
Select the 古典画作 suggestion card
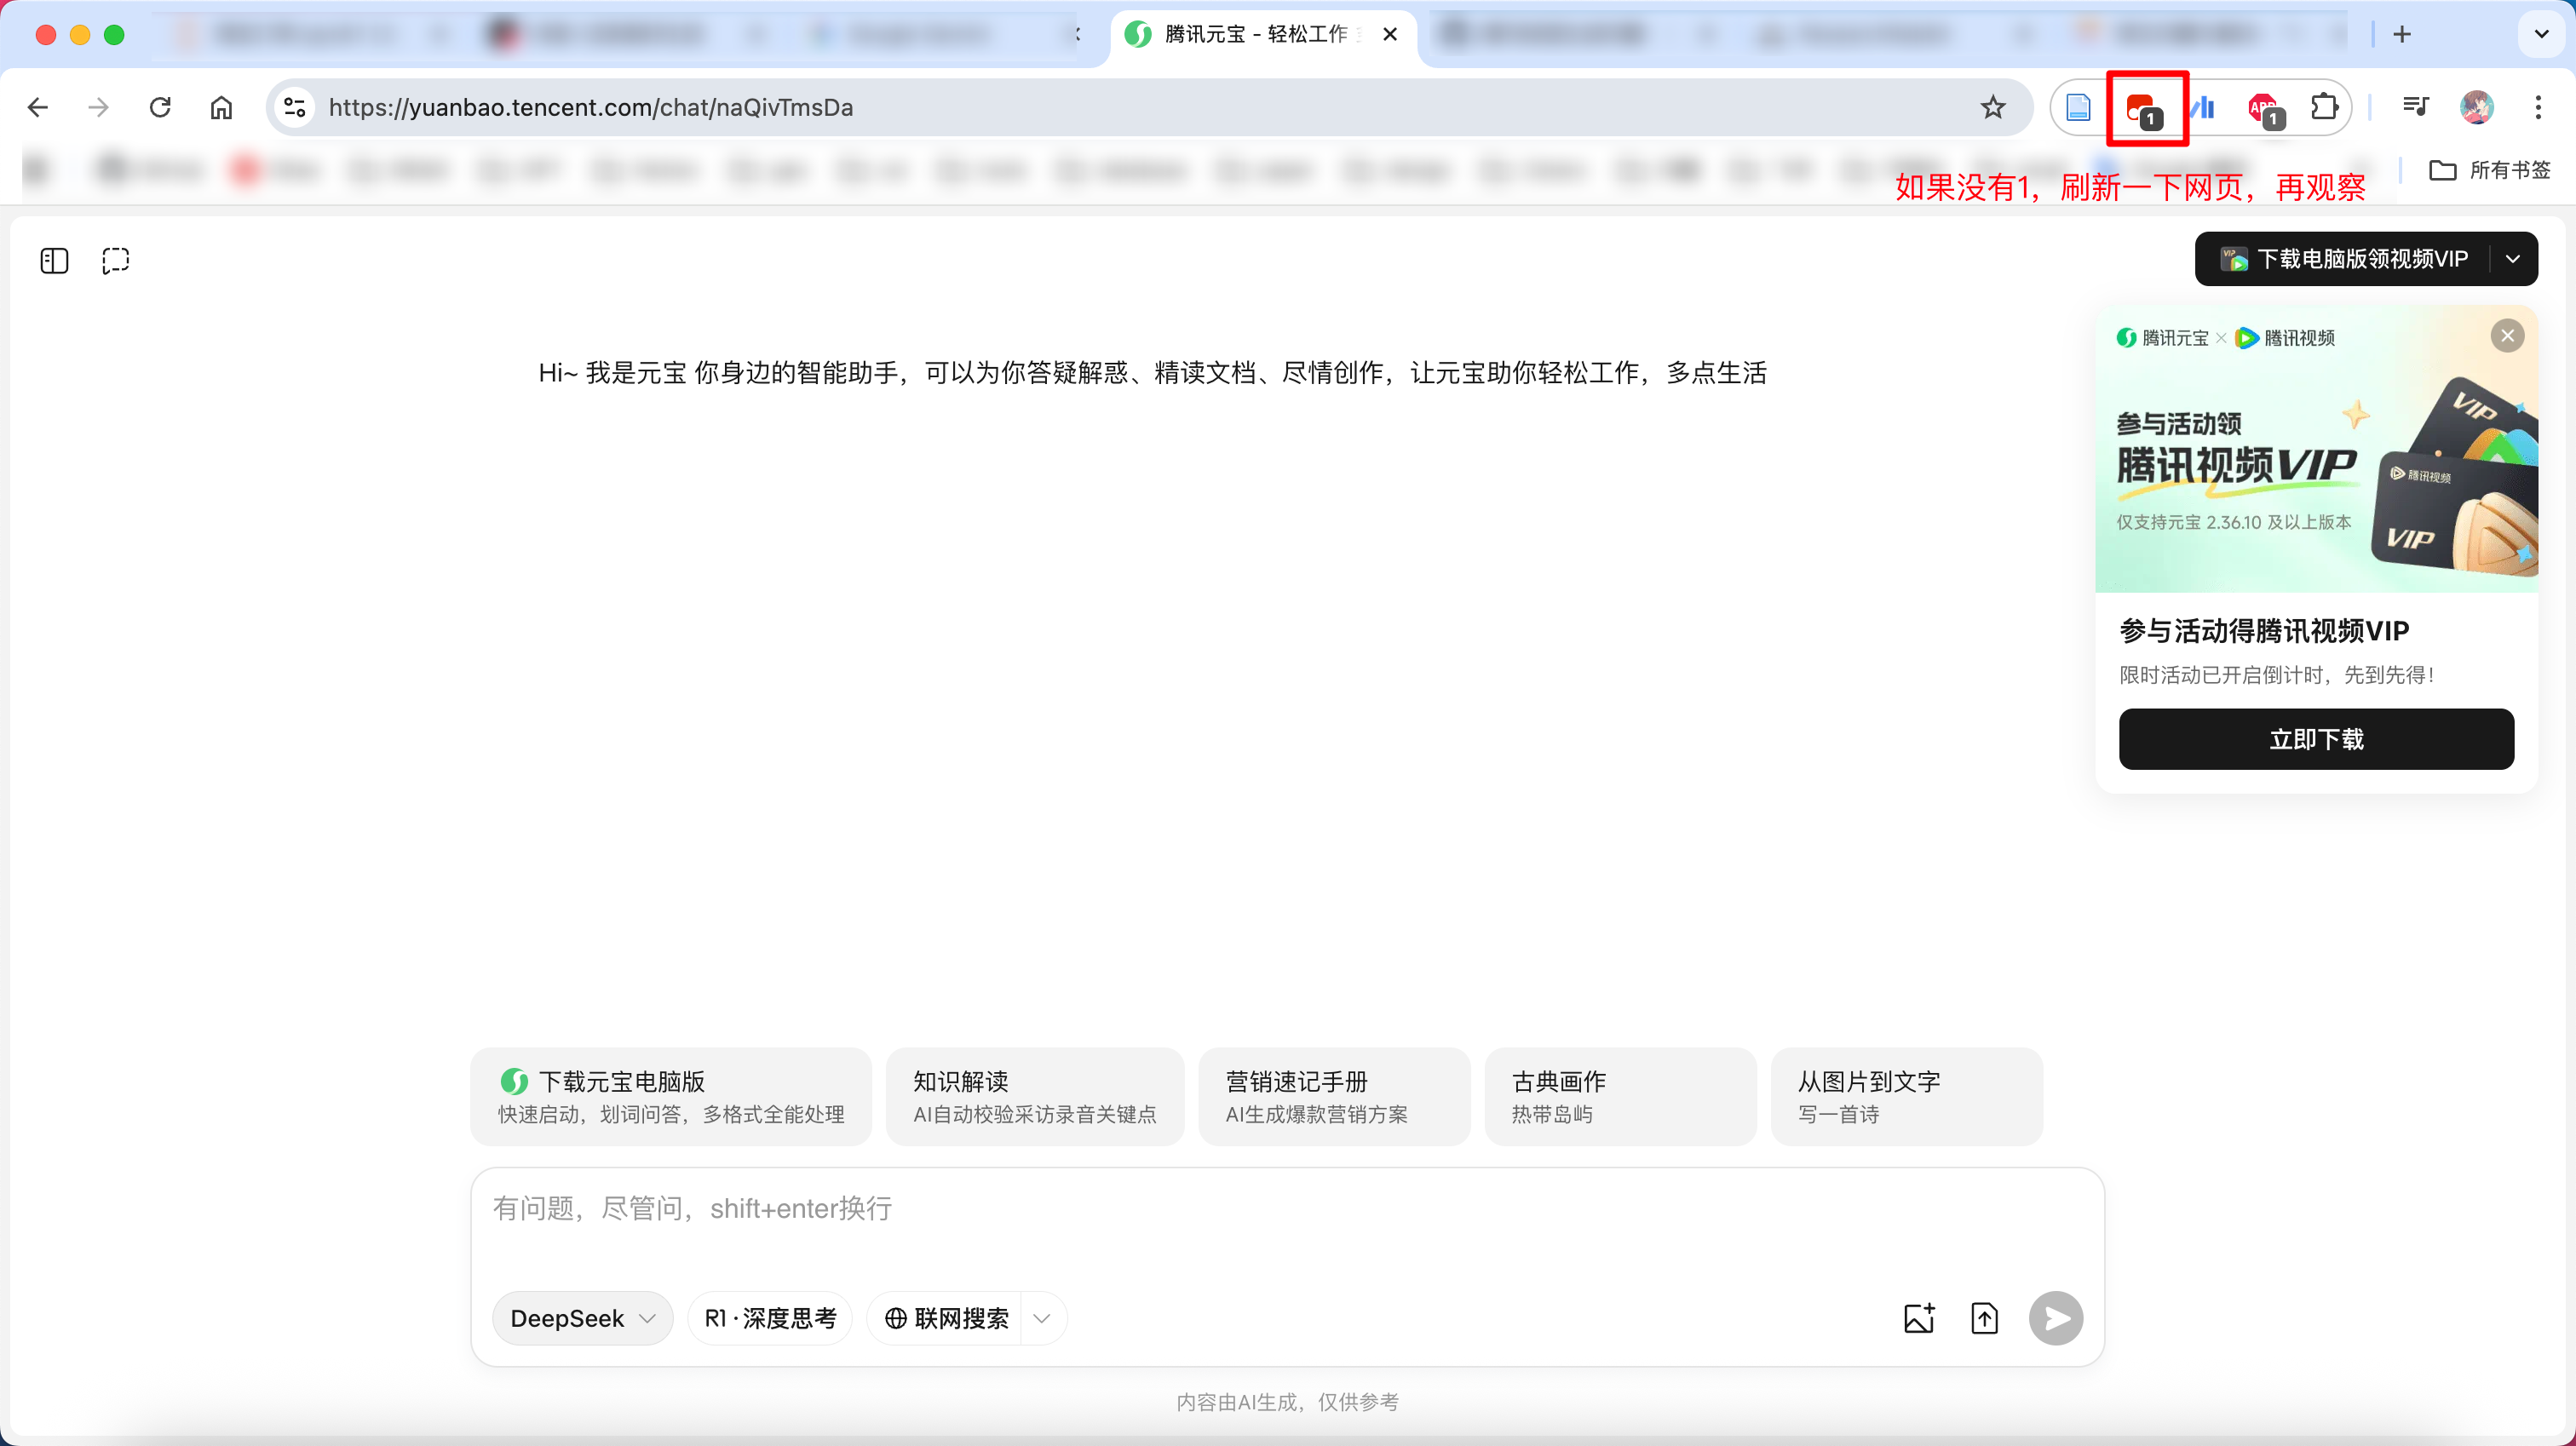(1620, 1096)
